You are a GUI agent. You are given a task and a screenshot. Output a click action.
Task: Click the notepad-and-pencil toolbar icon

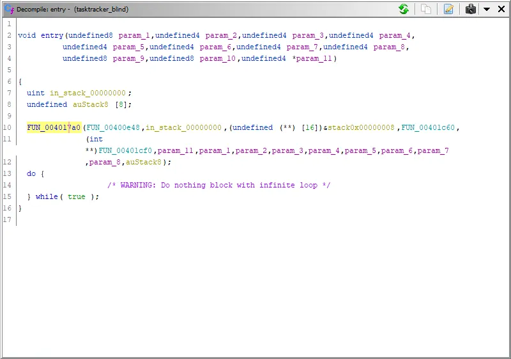click(x=448, y=9)
